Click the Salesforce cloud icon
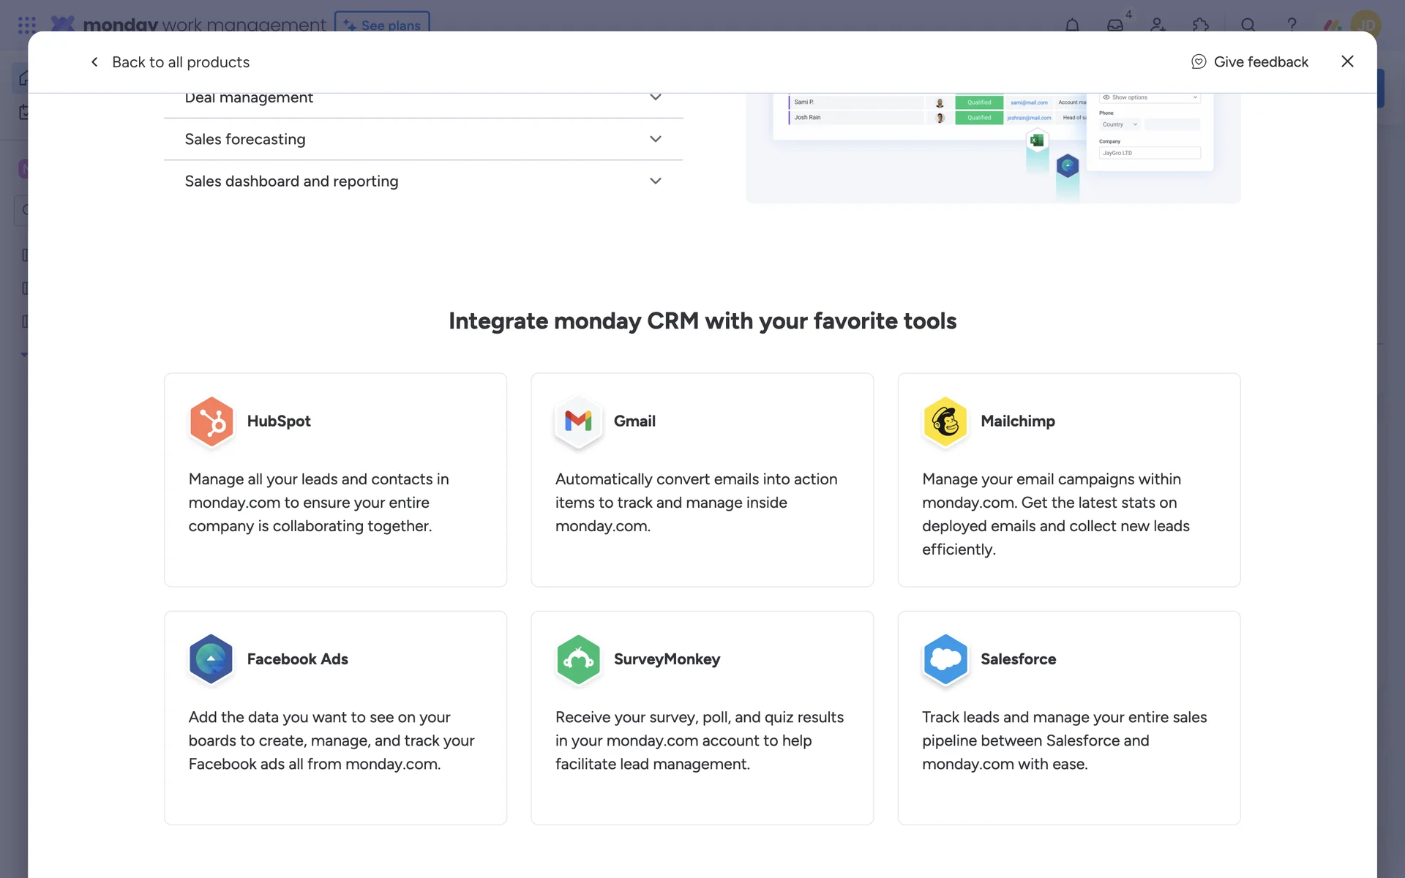 point(945,659)
